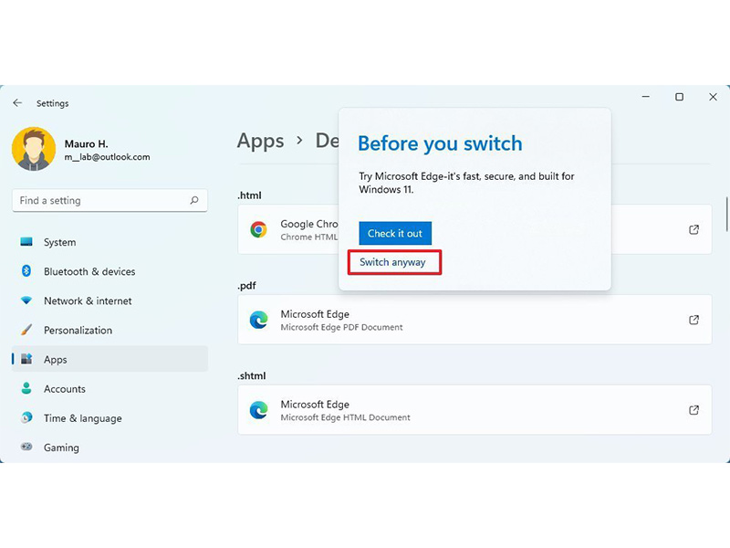The width and height of the screenshot is (730, 548).
Task: Open external link icon for .shtml row
Action: (693, 410)
